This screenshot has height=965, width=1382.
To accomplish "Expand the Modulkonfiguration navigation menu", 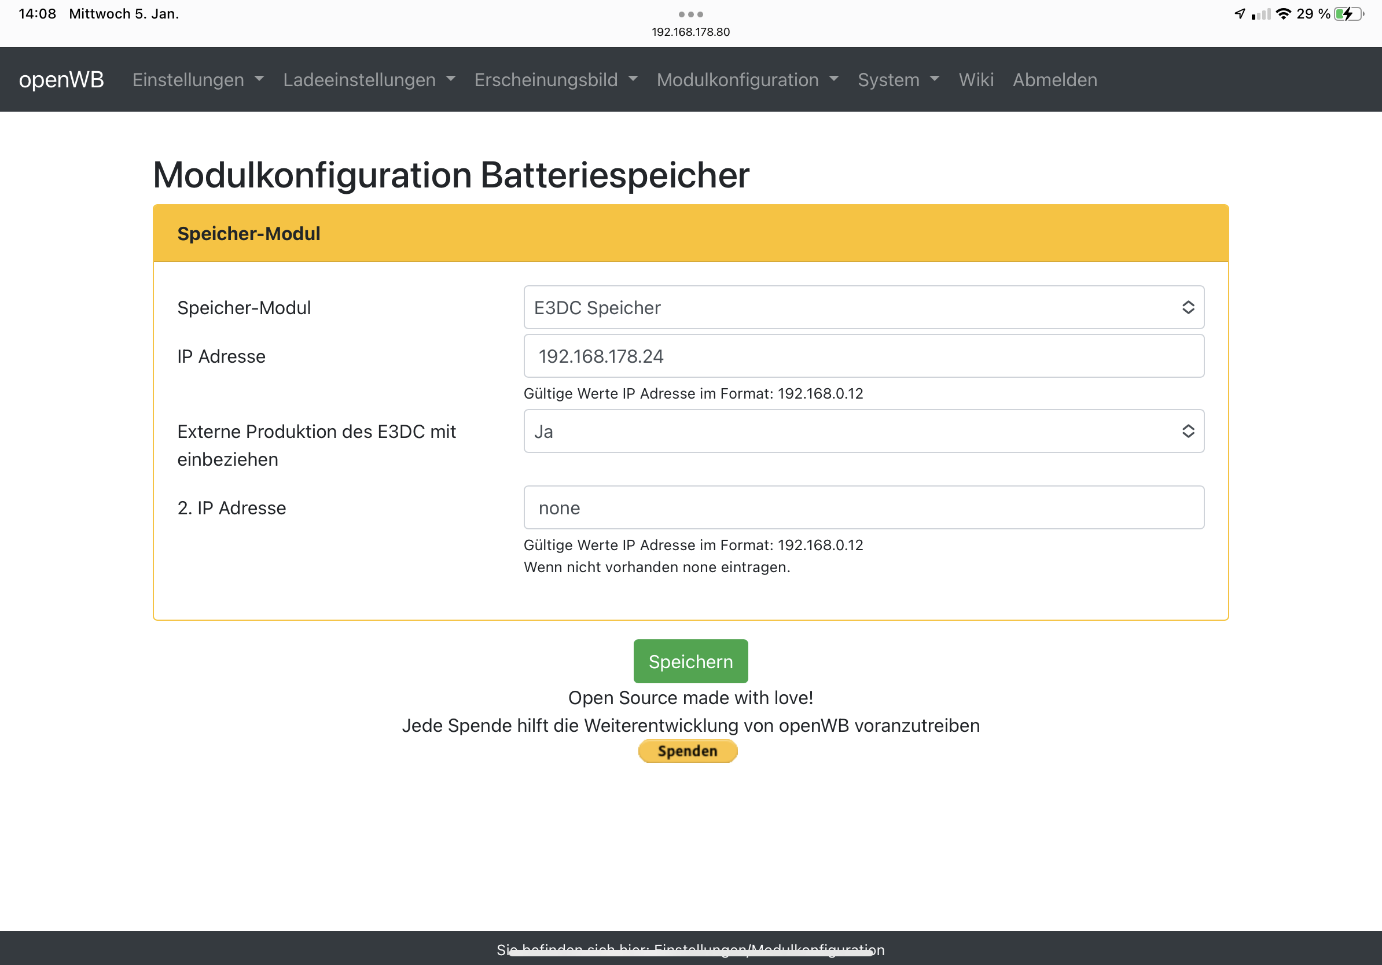I will [747, 79].
